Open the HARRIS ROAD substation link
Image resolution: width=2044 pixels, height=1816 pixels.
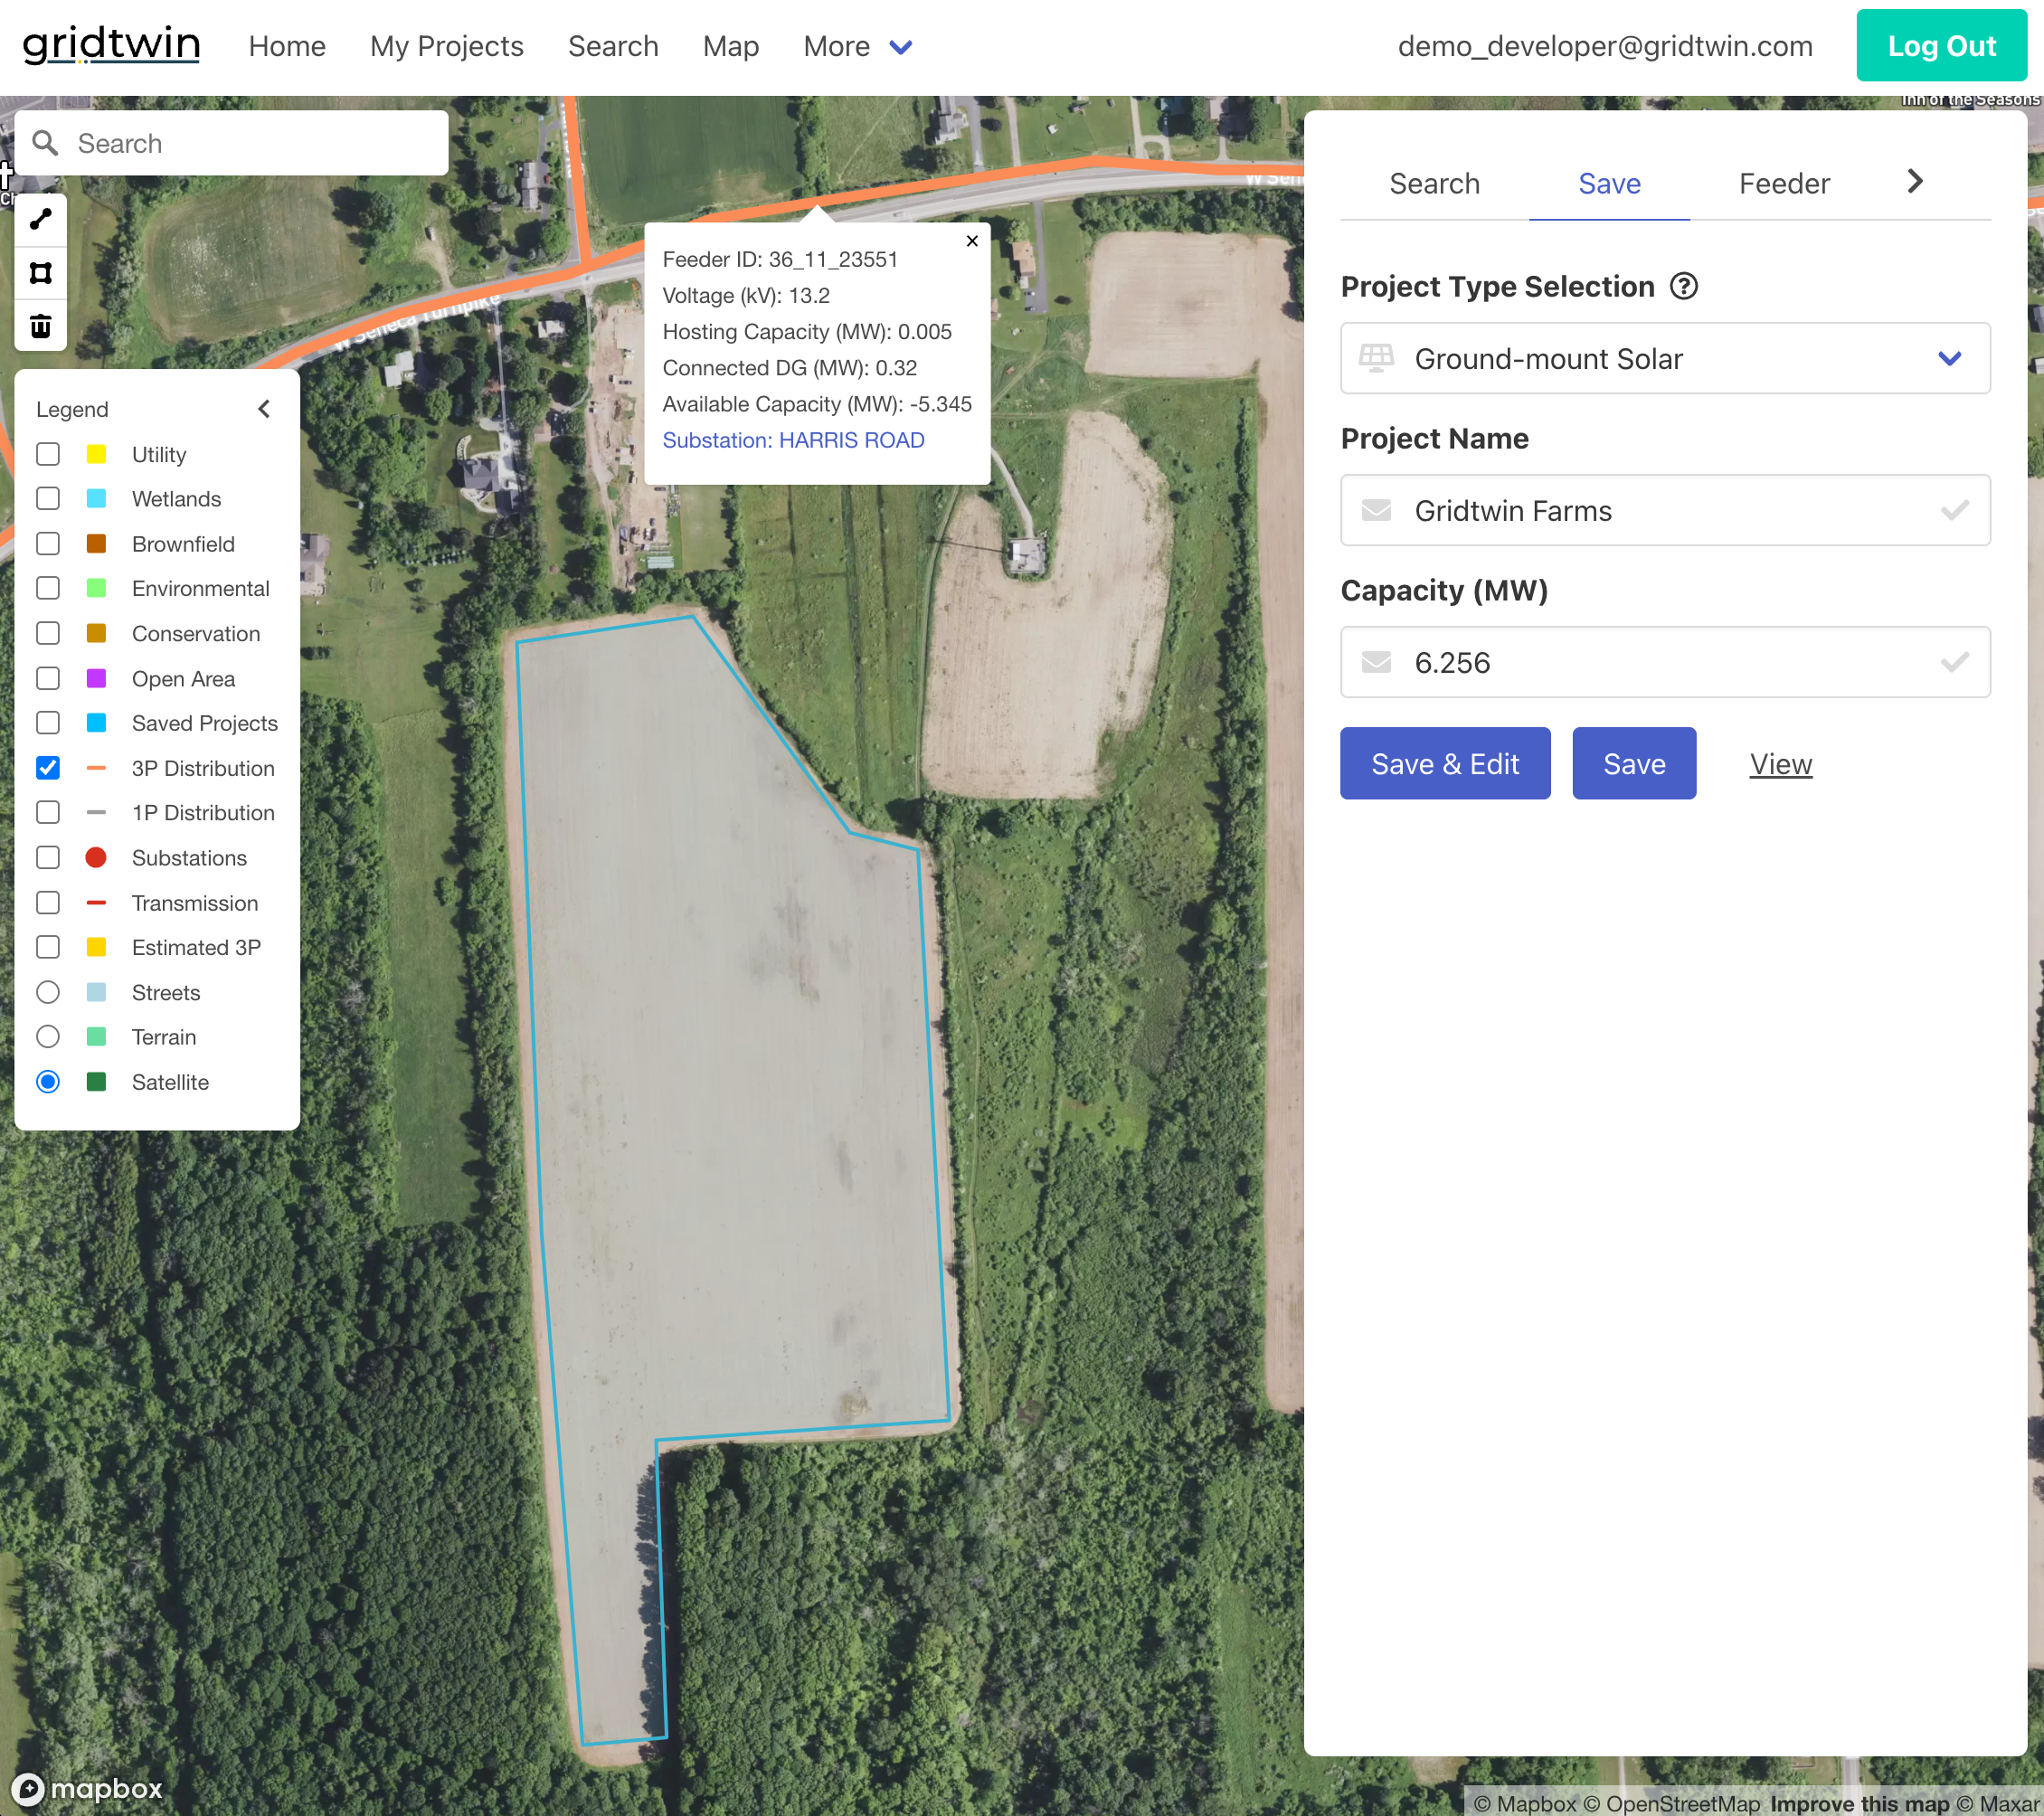tap(851, 440)
